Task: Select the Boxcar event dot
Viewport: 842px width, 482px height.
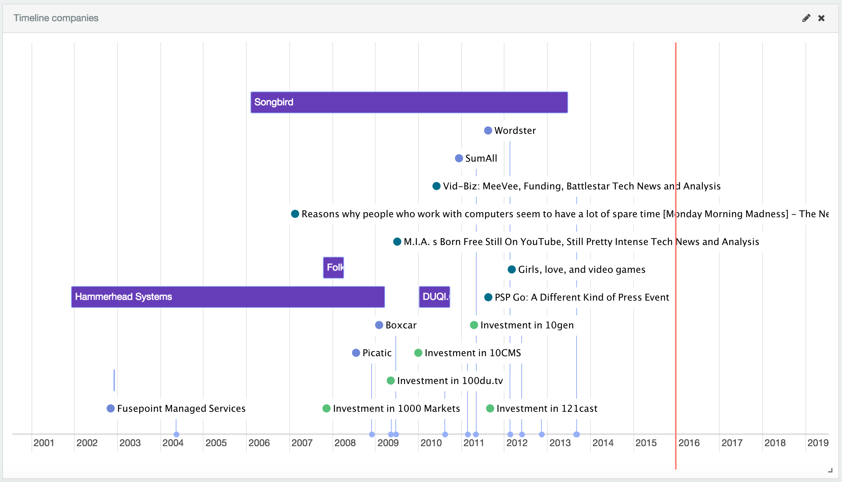Action: tap(379, 325)
